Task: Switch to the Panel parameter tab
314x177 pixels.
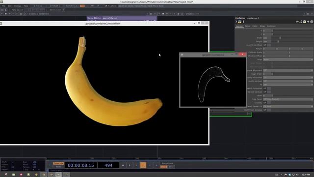Action: coord(247,26)
